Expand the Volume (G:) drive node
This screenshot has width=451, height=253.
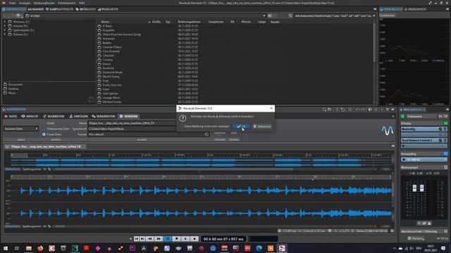pyautogui.click(x=5, y=34)
